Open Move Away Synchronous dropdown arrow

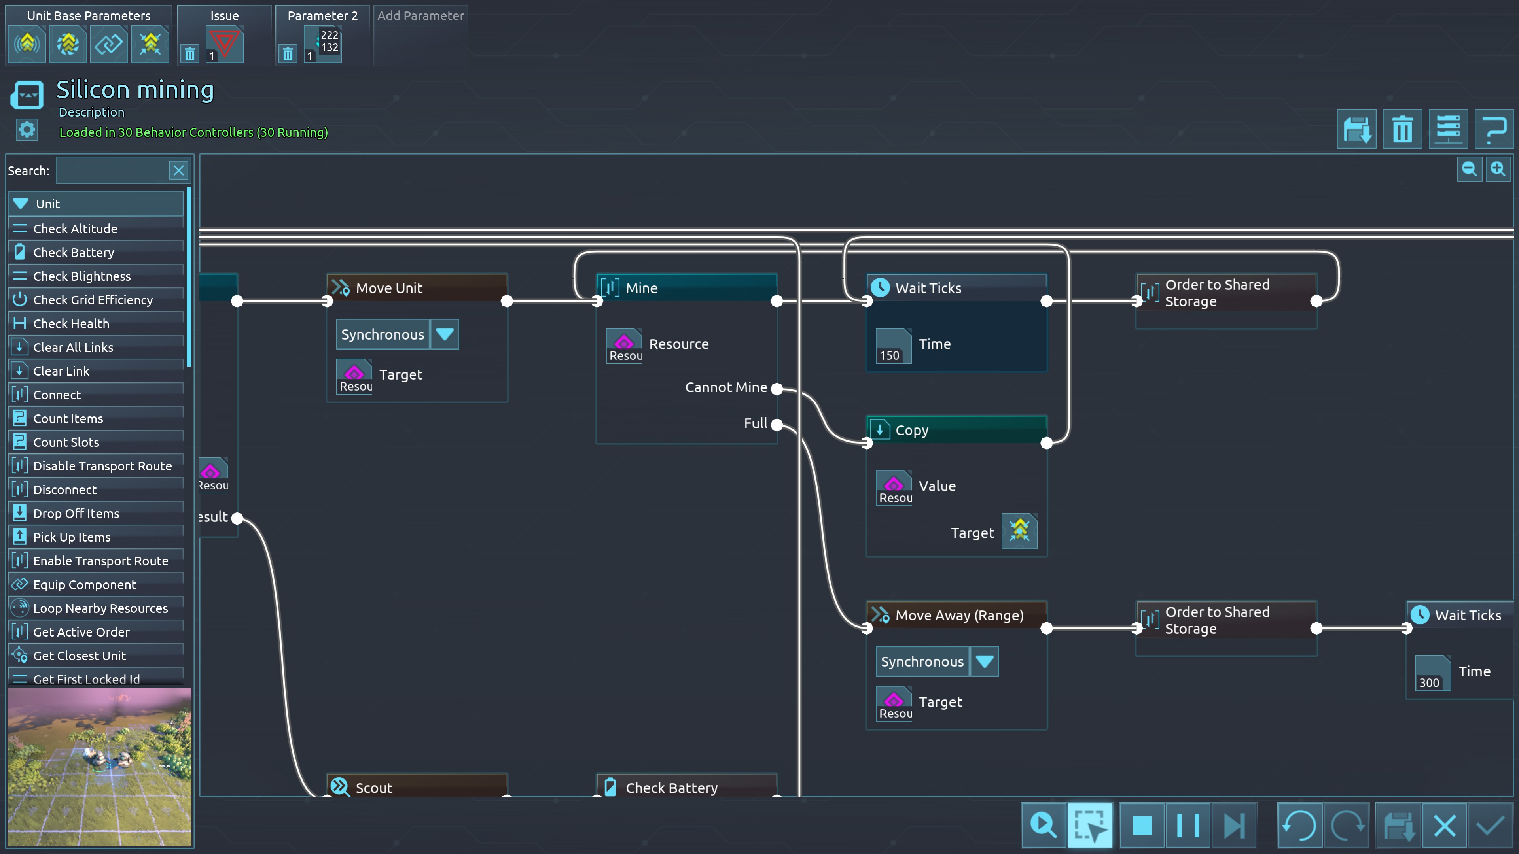(x=984, y=661)
